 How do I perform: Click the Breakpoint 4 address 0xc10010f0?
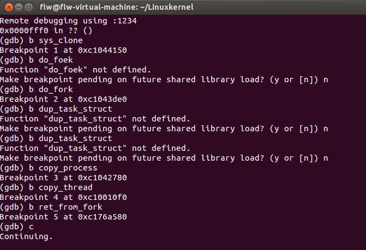[102, 197]
